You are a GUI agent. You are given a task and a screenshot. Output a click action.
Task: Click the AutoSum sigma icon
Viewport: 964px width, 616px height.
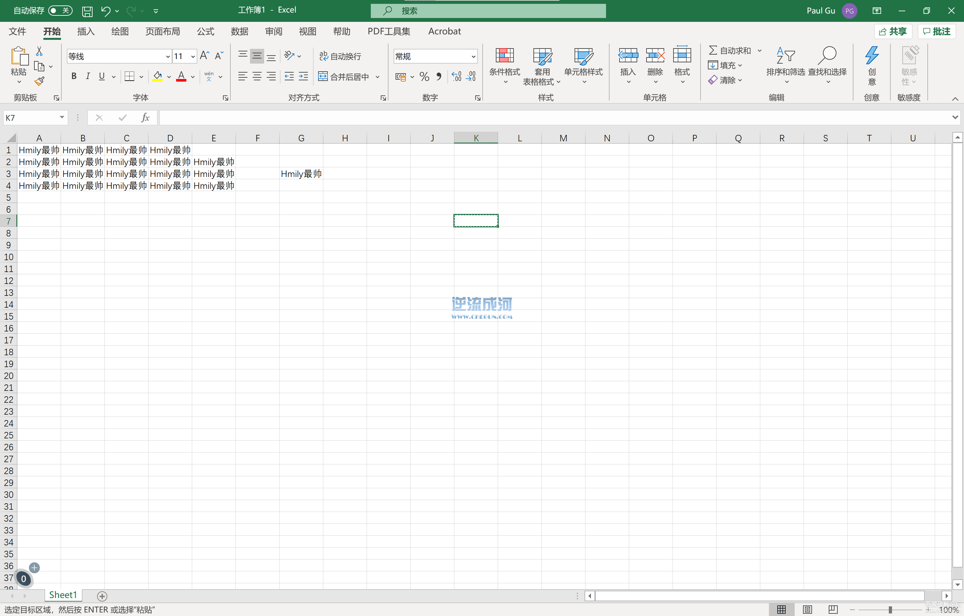(x=713, y=50)
